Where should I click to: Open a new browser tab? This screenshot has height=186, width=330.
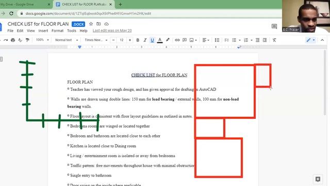[120, 5]
